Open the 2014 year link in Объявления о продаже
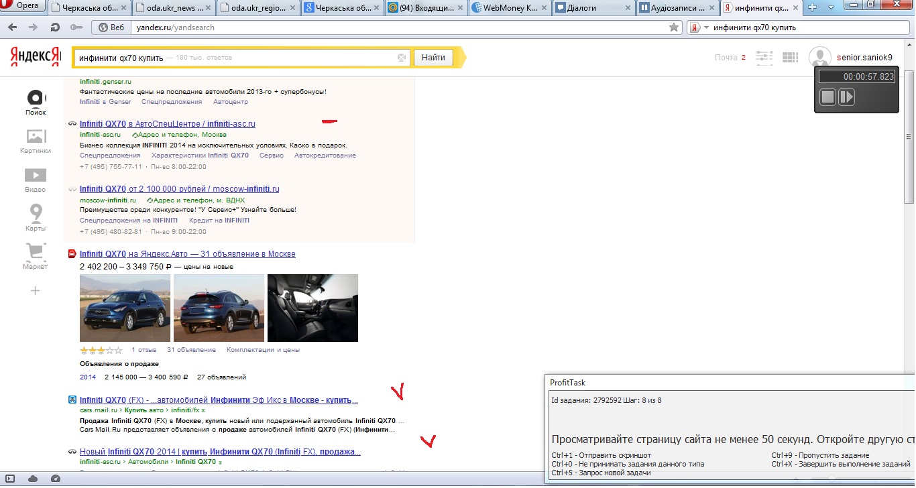Viewport: 916px width, 488px height. click(x=88, y=377)
